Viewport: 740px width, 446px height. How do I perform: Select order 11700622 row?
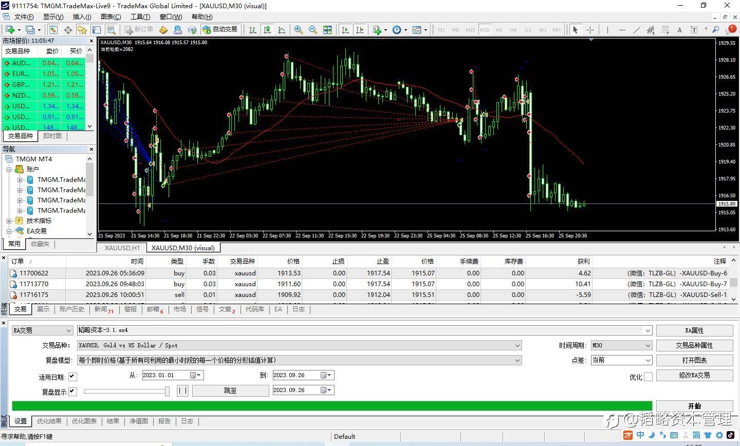tap(368, 273)
